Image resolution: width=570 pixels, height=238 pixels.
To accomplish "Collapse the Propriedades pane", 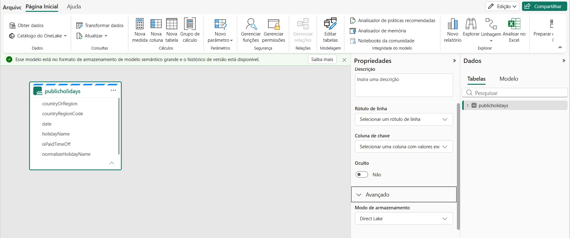I will click(x=454, y=61).
